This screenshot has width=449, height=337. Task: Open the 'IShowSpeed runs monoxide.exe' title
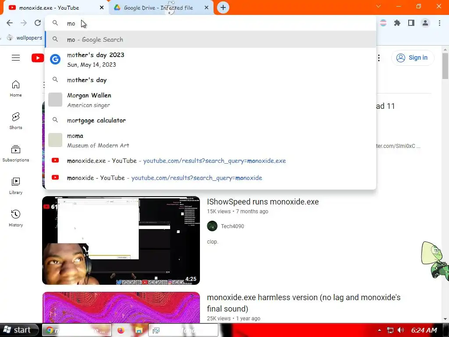(x=263, y=202)
